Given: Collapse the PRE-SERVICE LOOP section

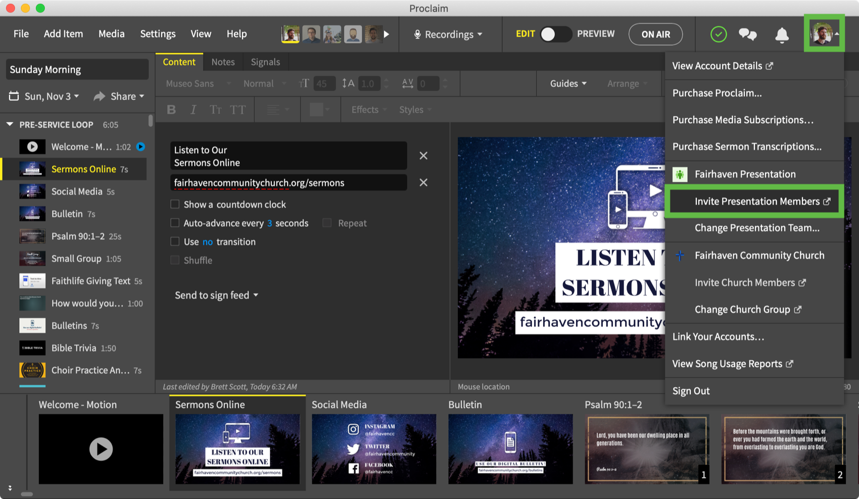Looking at the screenshot, I should [10, 124].
